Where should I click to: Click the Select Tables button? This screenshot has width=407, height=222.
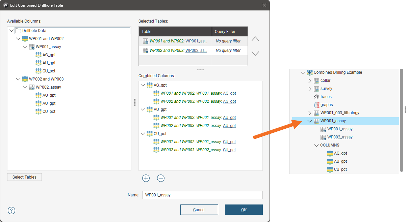tap(24, 177)
